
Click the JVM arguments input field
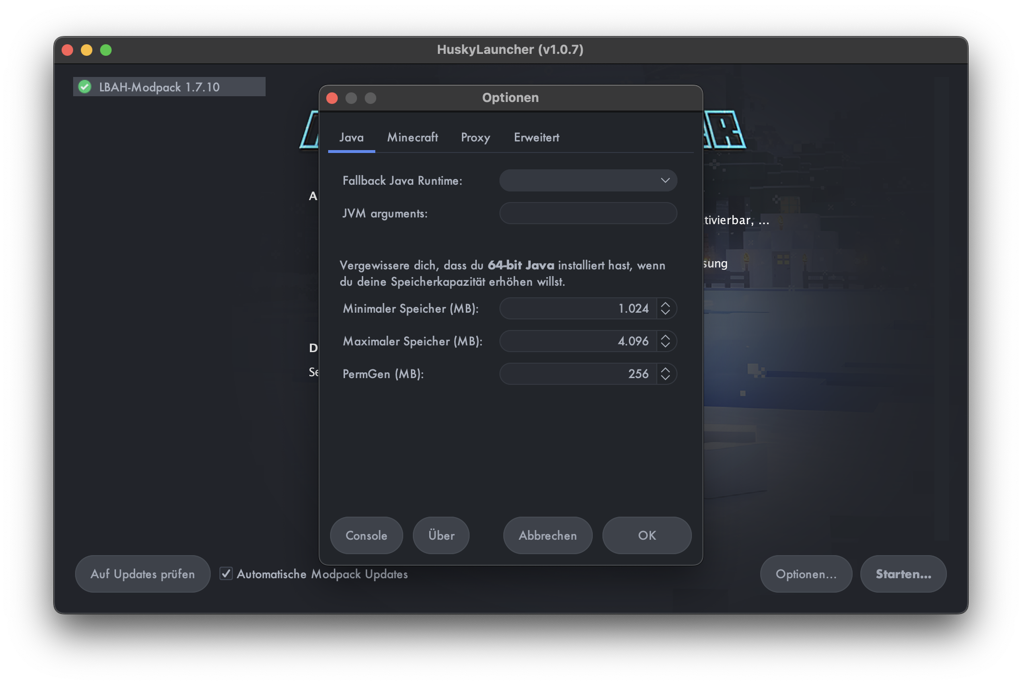pos(588,213)
